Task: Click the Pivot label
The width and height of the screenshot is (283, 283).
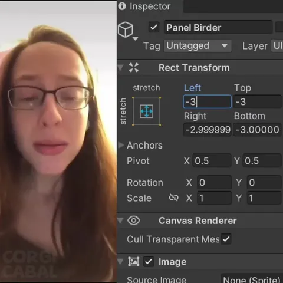Action: 138,161
